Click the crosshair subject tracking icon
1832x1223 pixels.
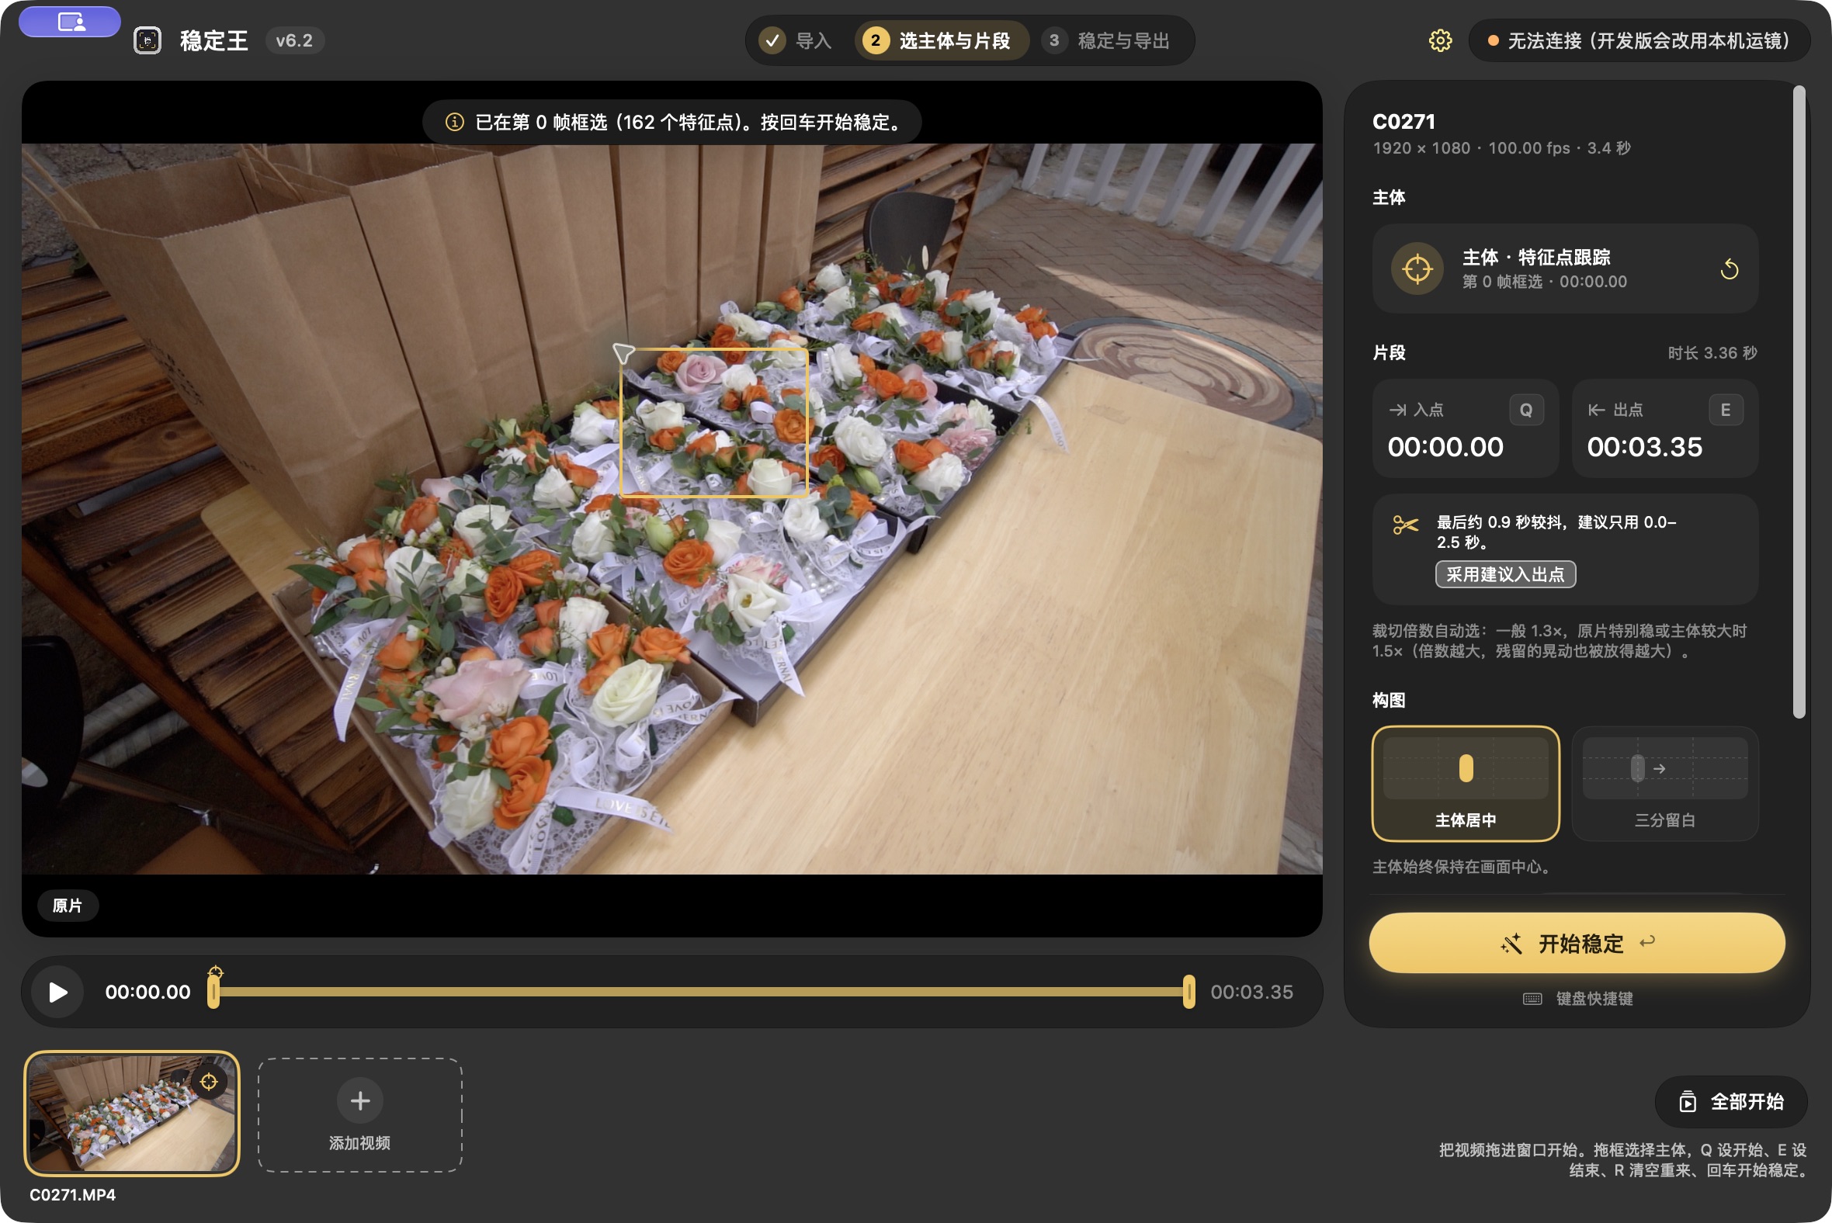[1417, 269]
